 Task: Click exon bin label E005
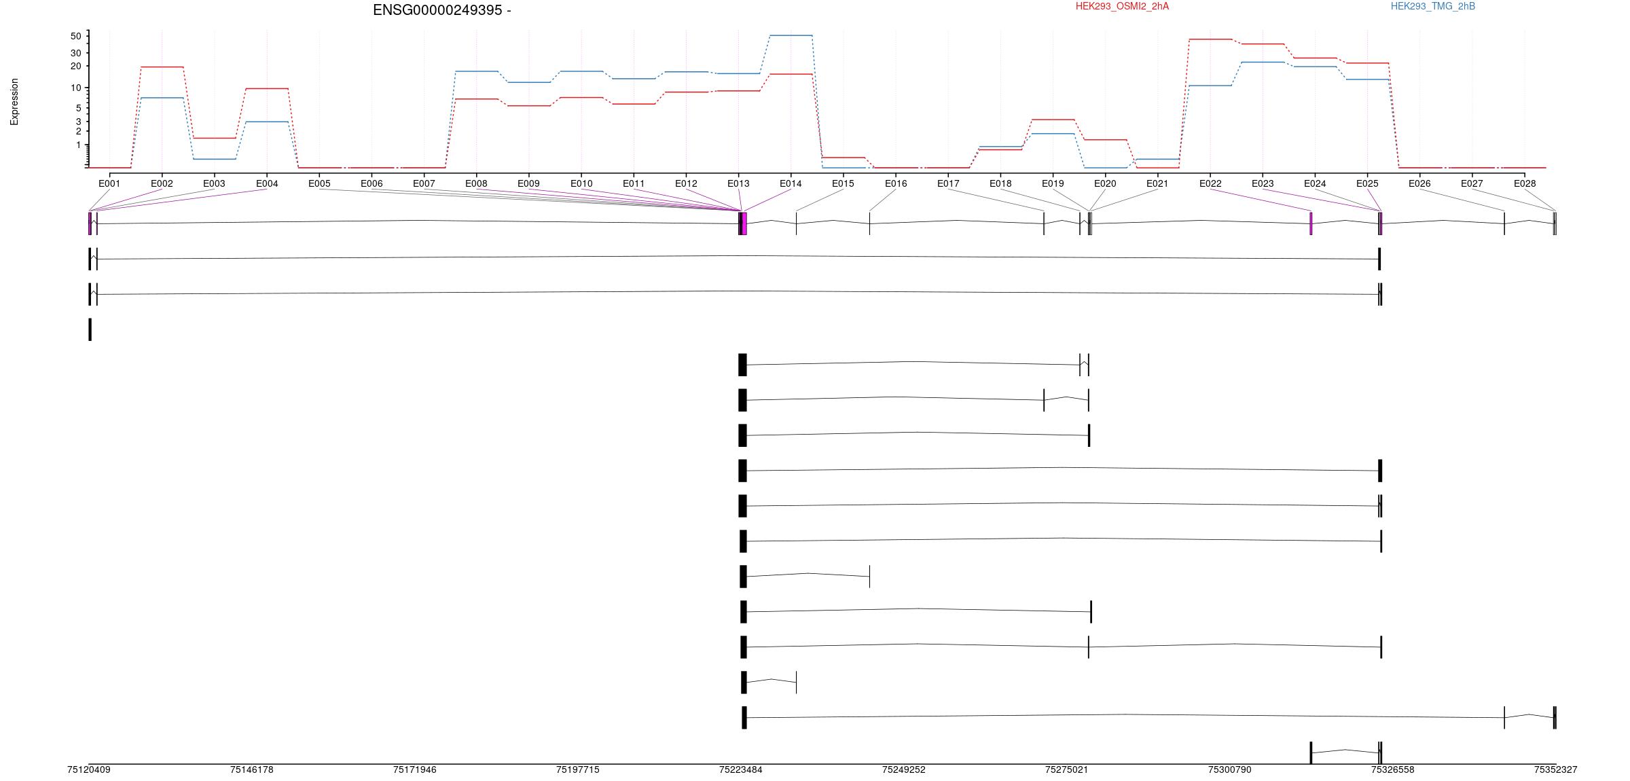pyautogui.click(x=319, y=183)
